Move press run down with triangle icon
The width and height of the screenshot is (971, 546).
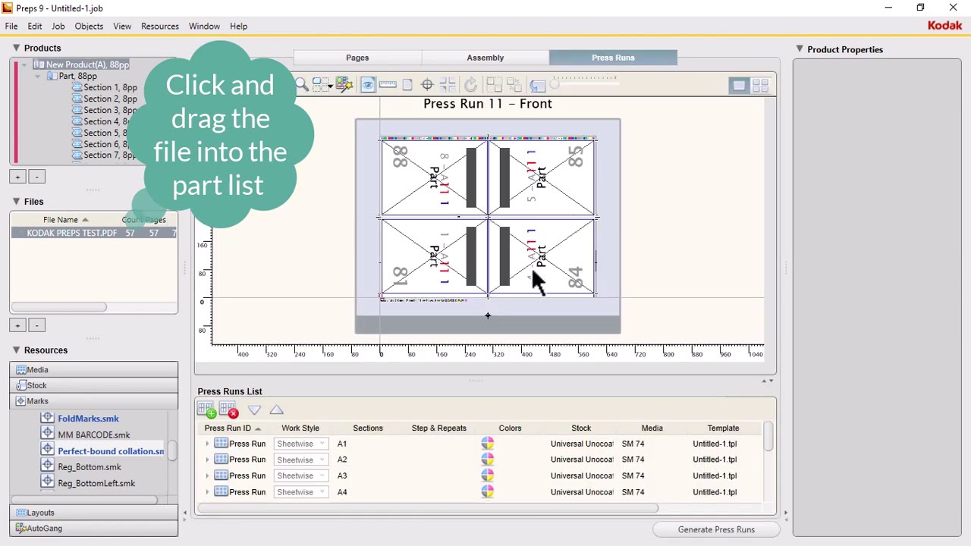(254, 410)
